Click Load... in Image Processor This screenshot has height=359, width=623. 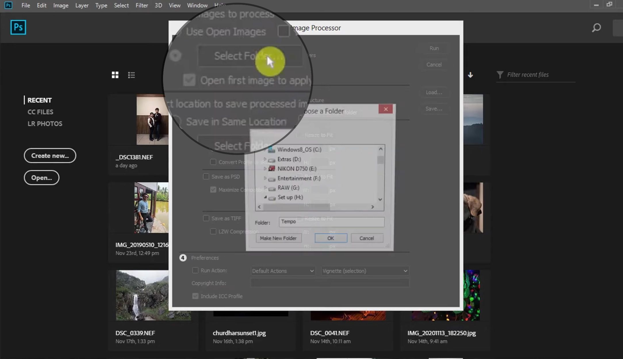(434, 92)
